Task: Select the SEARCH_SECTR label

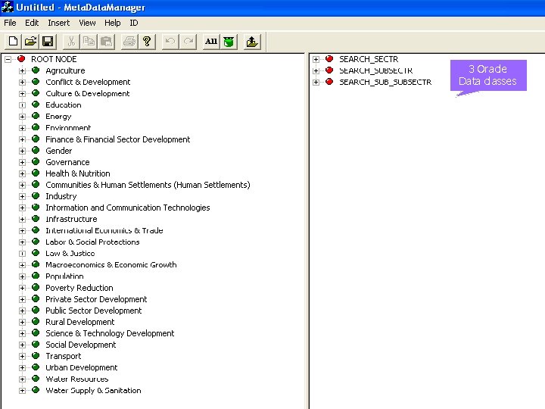Action: point(369,59)
